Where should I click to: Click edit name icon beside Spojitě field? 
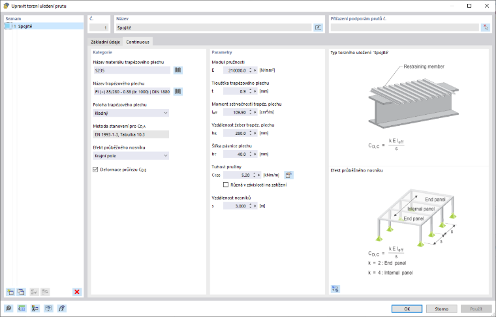click(318, 27)
